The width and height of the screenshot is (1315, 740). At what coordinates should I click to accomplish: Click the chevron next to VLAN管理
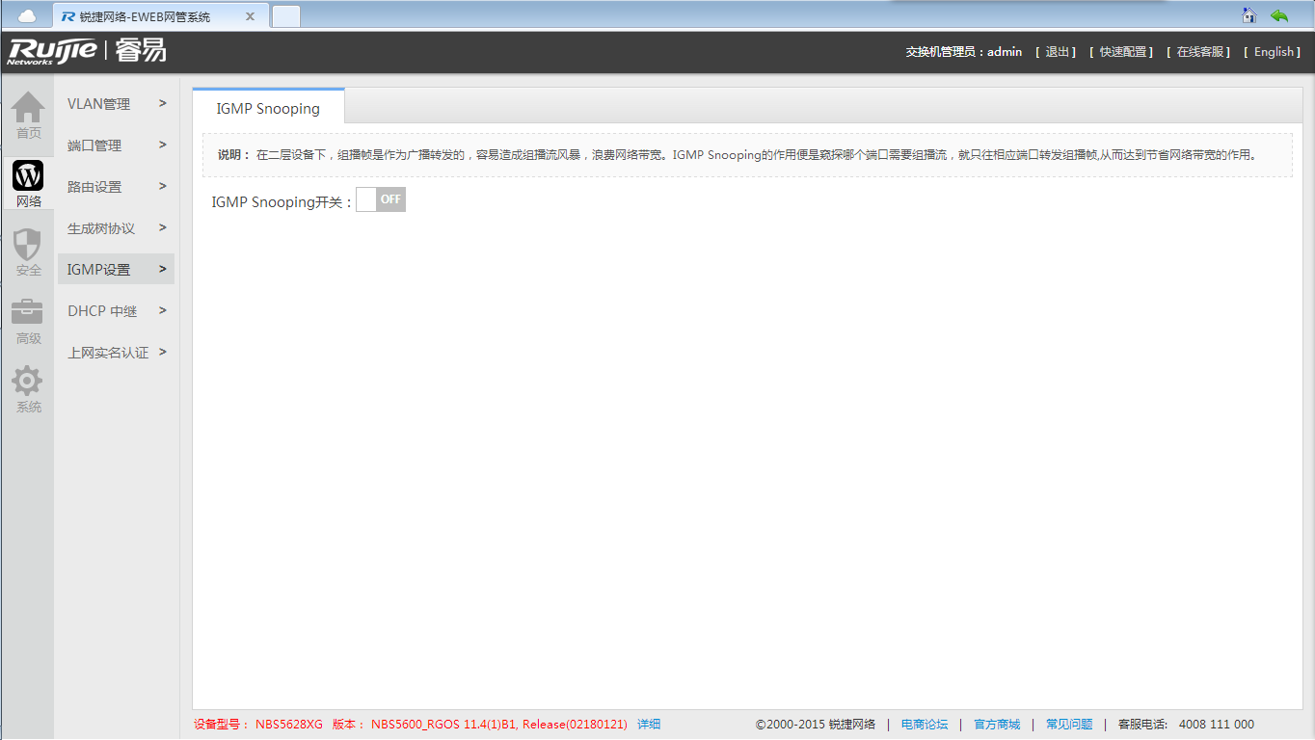[163, 103]
